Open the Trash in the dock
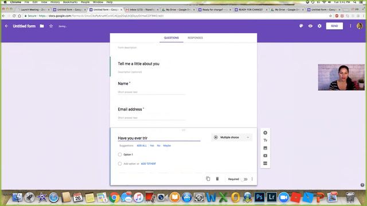 point(350,197)
